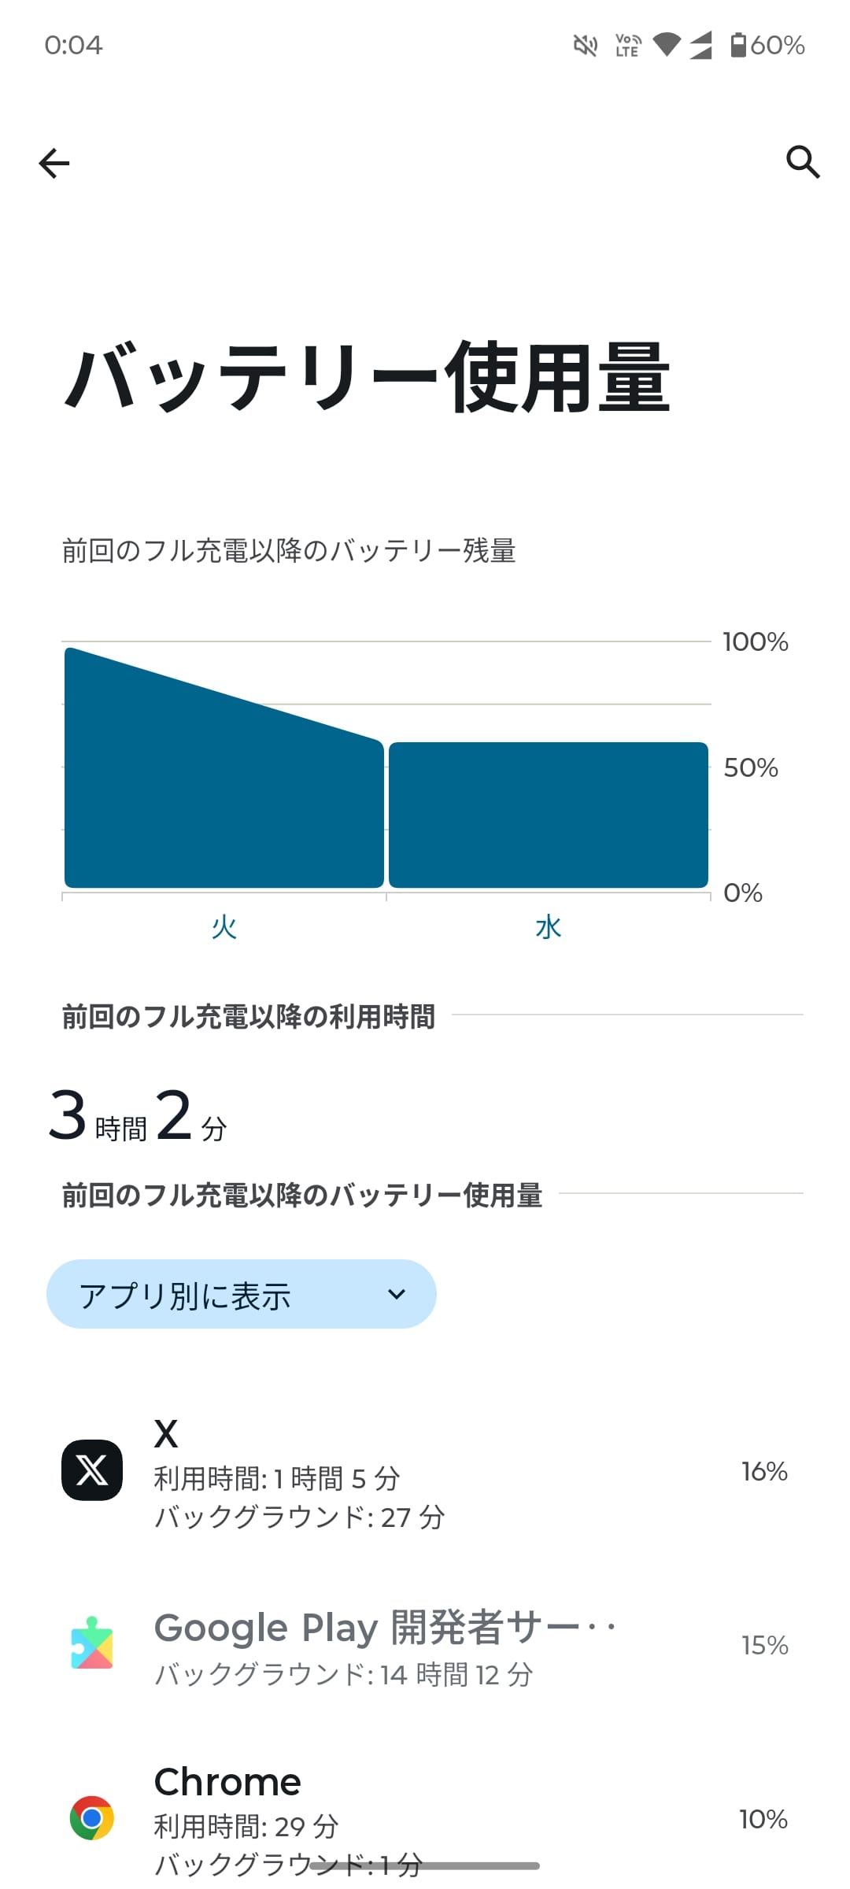The height and width of the screenshot is (1889, 850).
Task: Expand the アプリ別に表示 dropdown
Action: [241, 1294]
